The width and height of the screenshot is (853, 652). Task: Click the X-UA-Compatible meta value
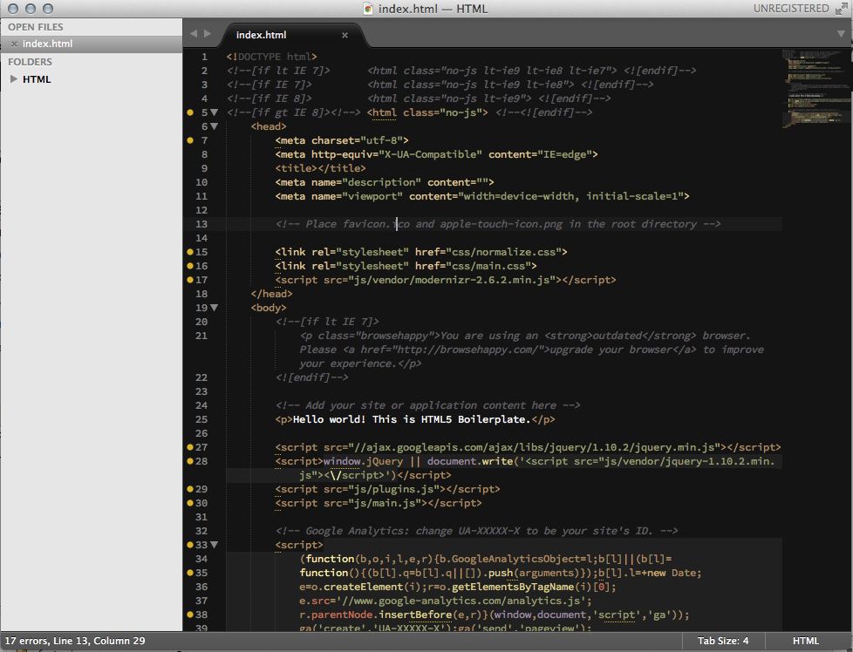pyautogui.click(x=430, y=154)
